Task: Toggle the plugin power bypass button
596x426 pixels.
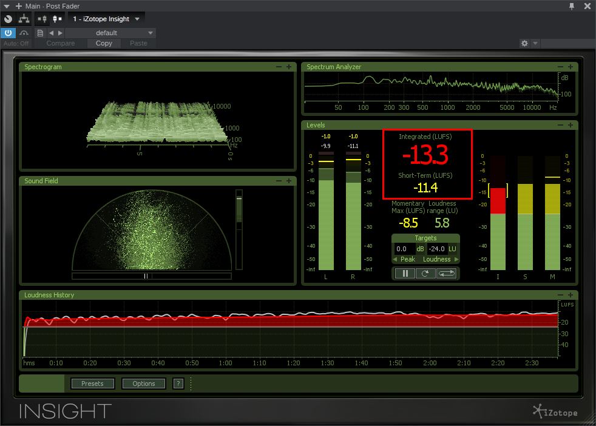Action: click(8, 33)
